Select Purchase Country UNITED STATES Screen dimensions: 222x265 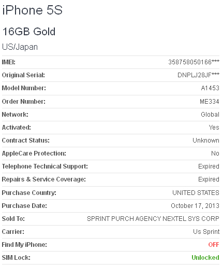196,193
